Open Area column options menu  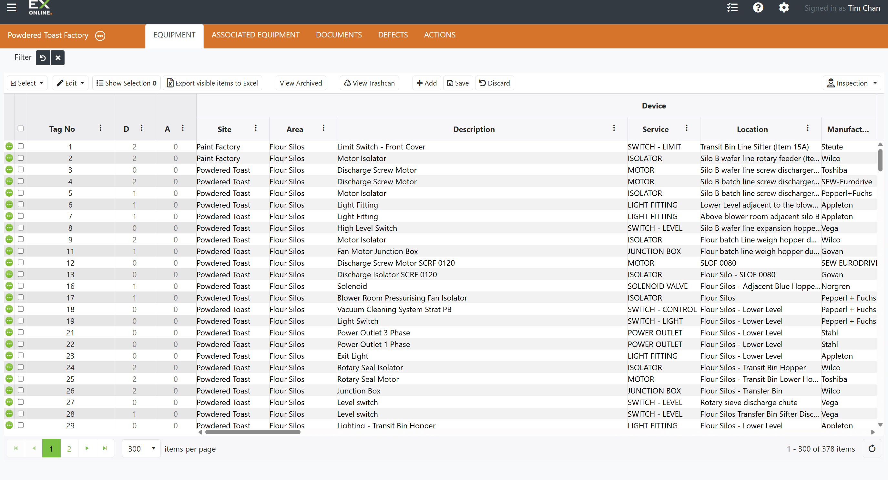323,128
